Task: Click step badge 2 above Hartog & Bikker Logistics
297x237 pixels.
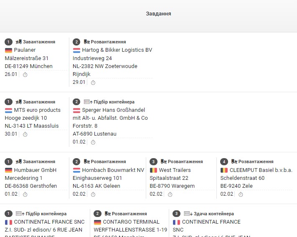Action: point(76,42)
